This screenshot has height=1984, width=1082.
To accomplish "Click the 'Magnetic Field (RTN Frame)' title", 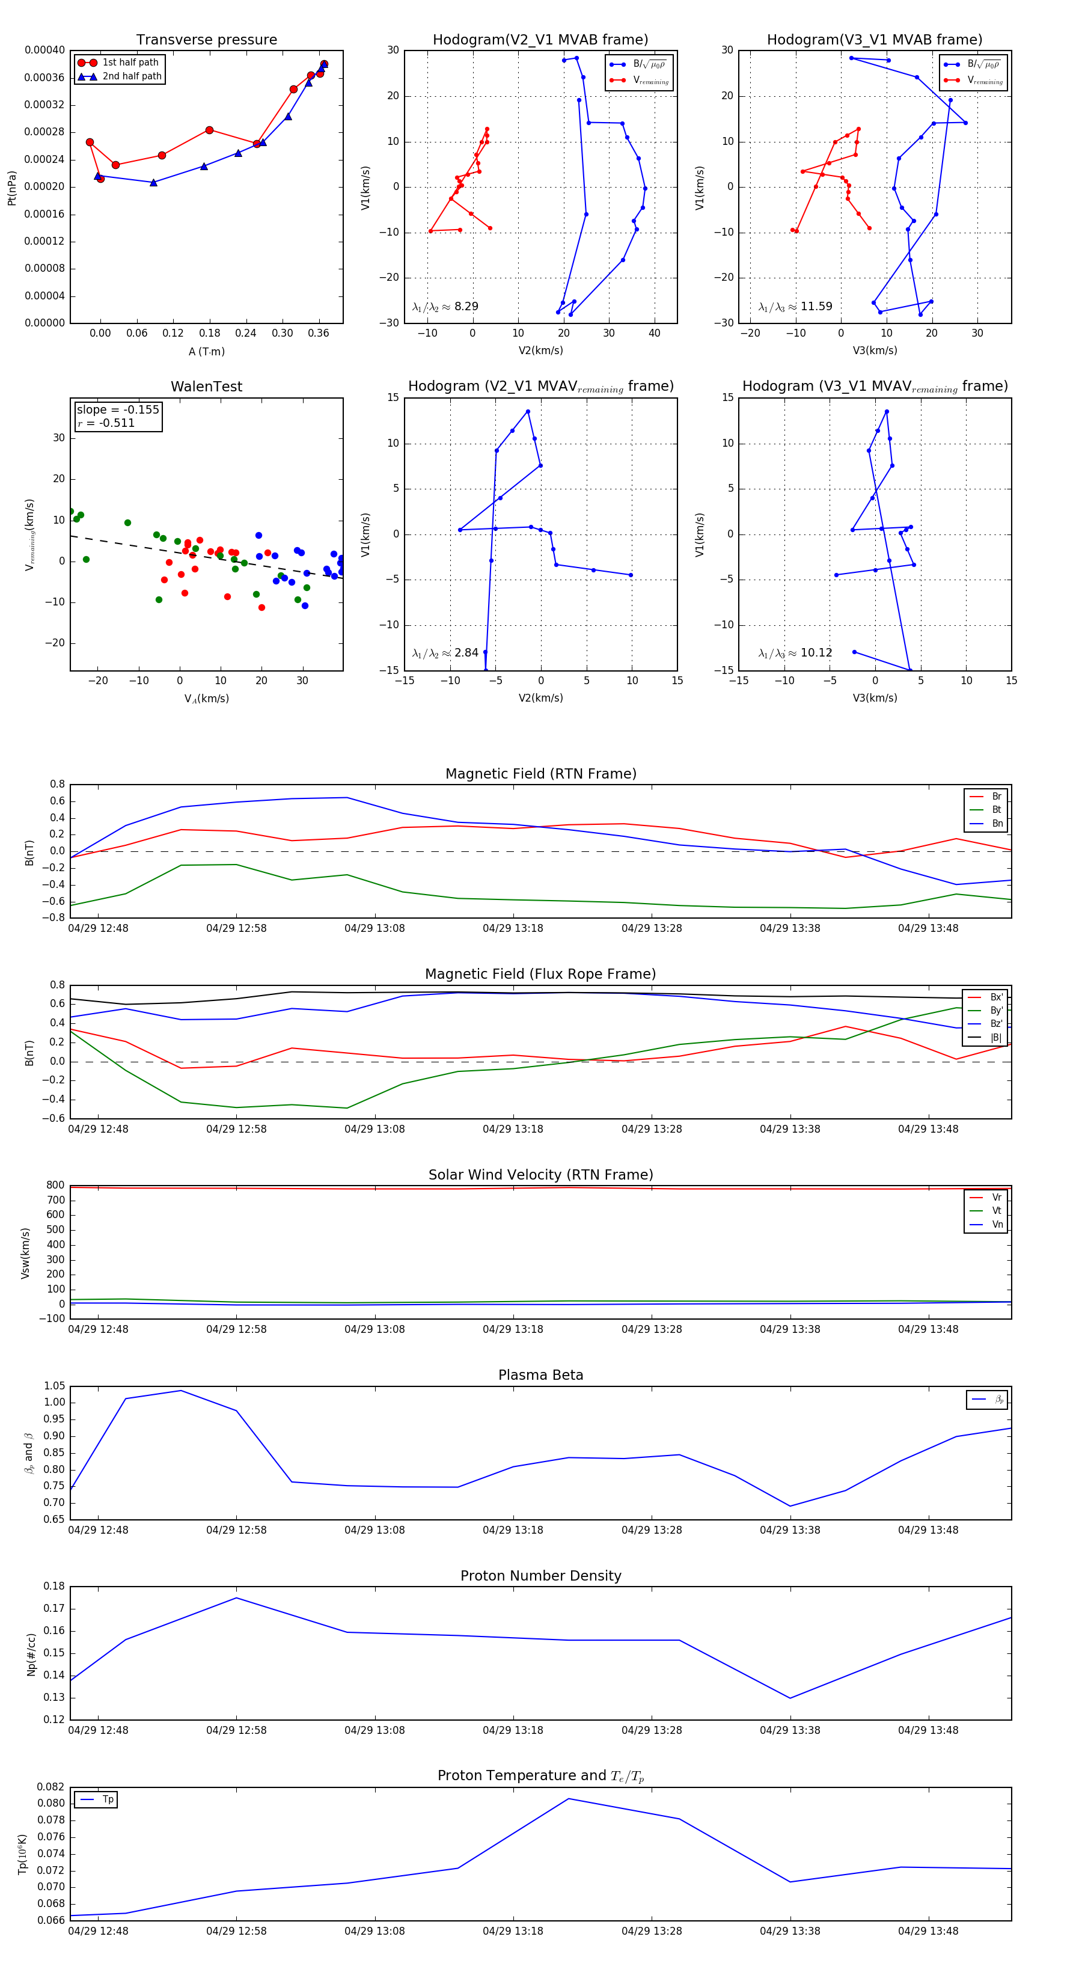I will pyautogui.click(x=540, y=774).
